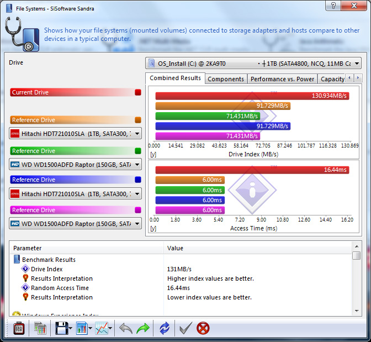Click the floppy disk save icon
The image size is (371, 342).
coord(61,328)
